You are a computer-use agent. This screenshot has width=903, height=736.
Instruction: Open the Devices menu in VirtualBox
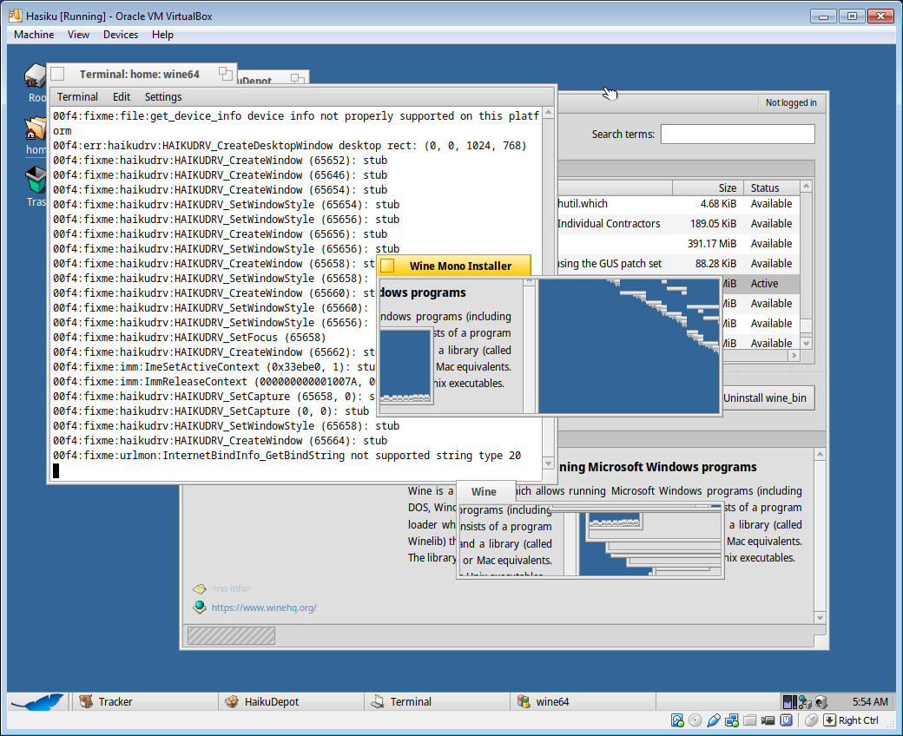(x=120, y=35)
